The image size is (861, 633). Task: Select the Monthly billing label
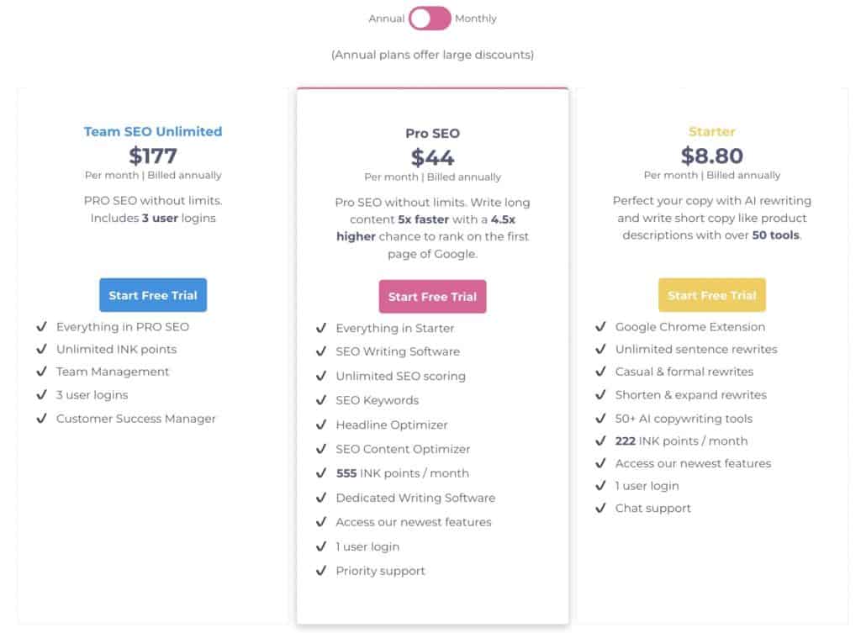[x=476, y=18]
